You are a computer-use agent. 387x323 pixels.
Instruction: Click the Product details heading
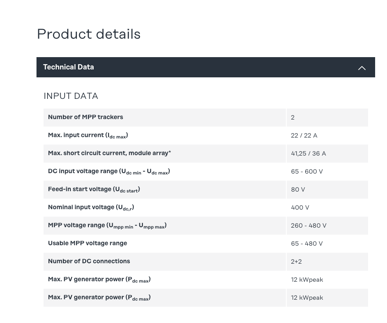pos(89,34)
